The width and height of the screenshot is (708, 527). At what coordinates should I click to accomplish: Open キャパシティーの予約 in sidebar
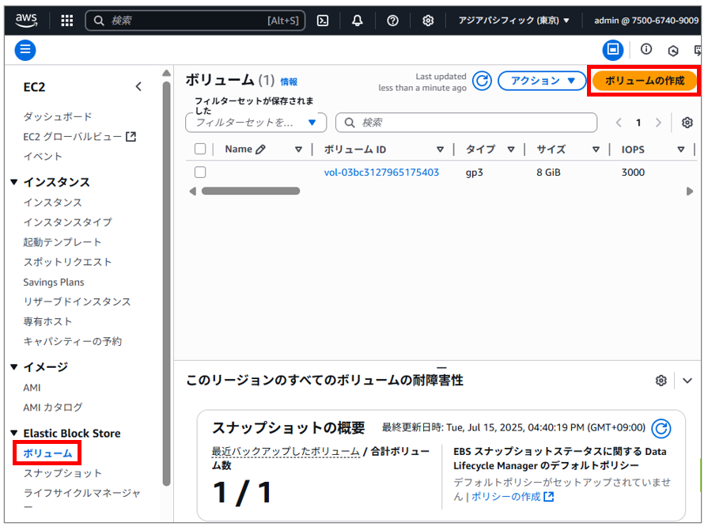pos(72,341)
